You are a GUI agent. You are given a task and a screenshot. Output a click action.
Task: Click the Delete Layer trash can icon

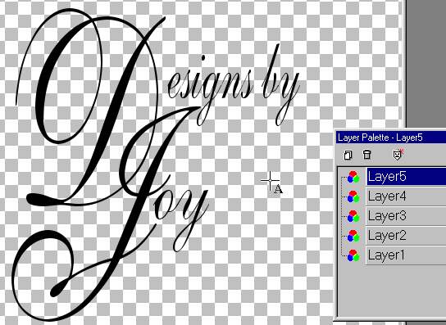367,155
